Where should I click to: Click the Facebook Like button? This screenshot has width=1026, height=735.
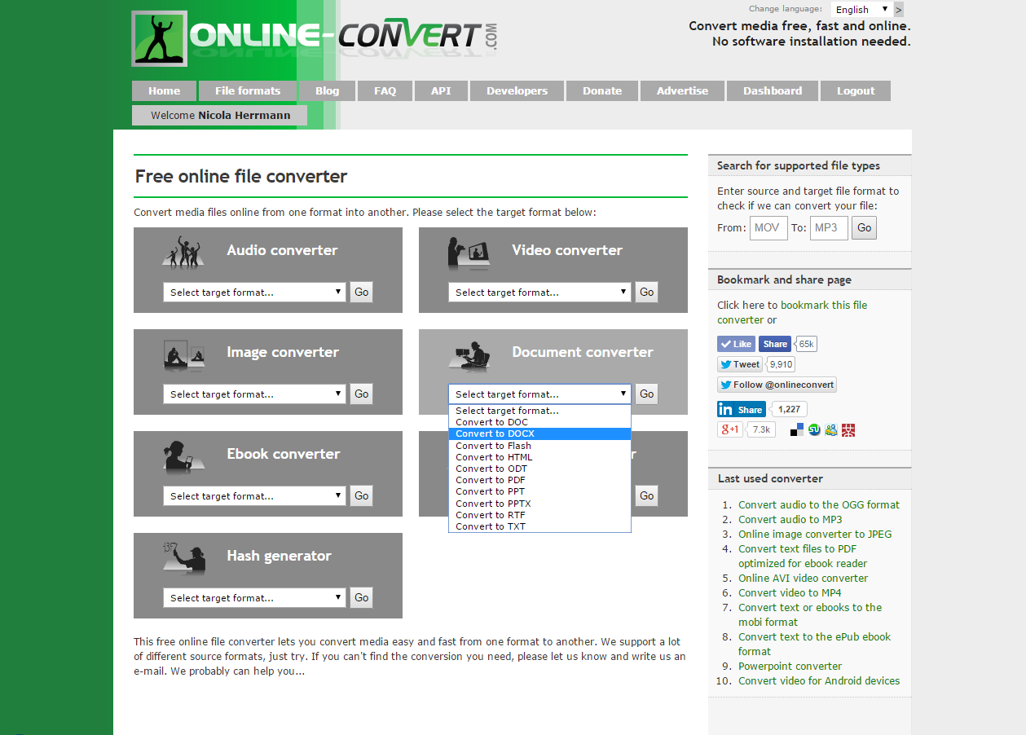736,344
